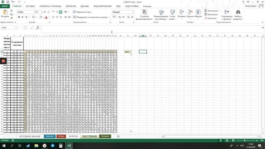The image size is (265, 149).
Task: Toggle Перенести текст (Wrap Text)
Action: [82, 12]
